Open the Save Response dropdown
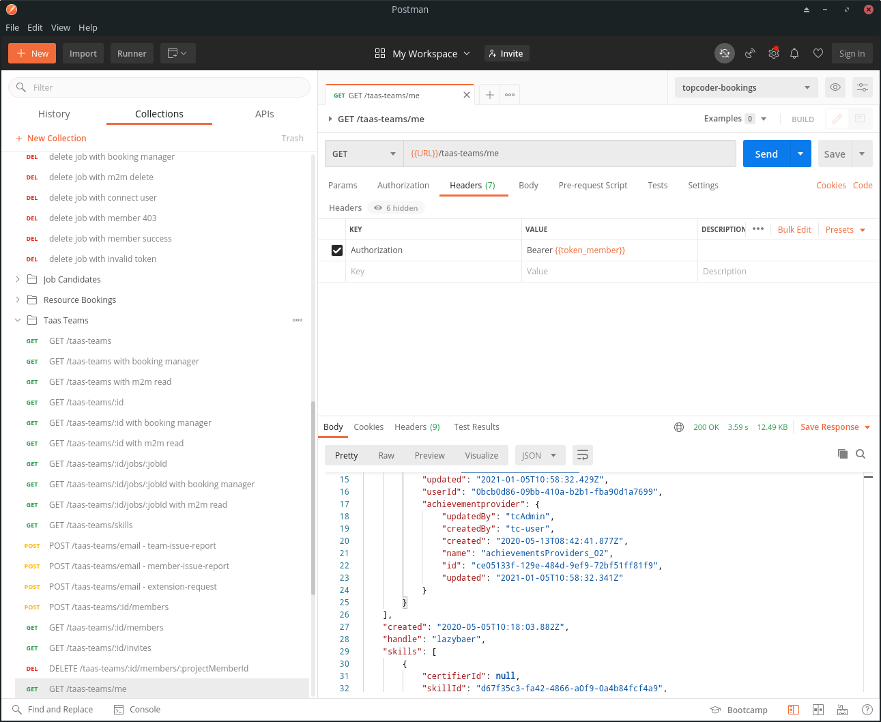Viewport: 881px width, 722px height. coord(835,427)
